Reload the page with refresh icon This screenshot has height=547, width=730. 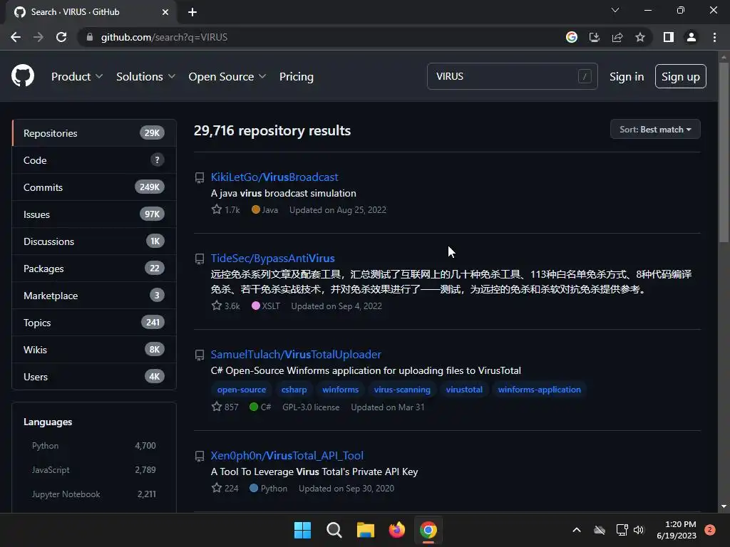61,37
